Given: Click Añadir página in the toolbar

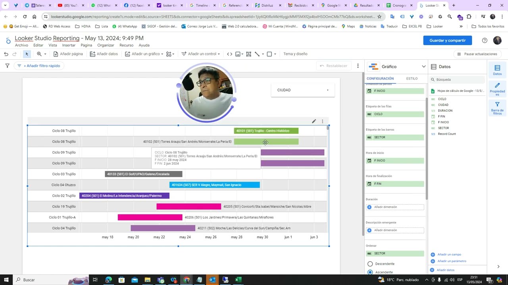Looking at the screenshot, I should [68, 54].
